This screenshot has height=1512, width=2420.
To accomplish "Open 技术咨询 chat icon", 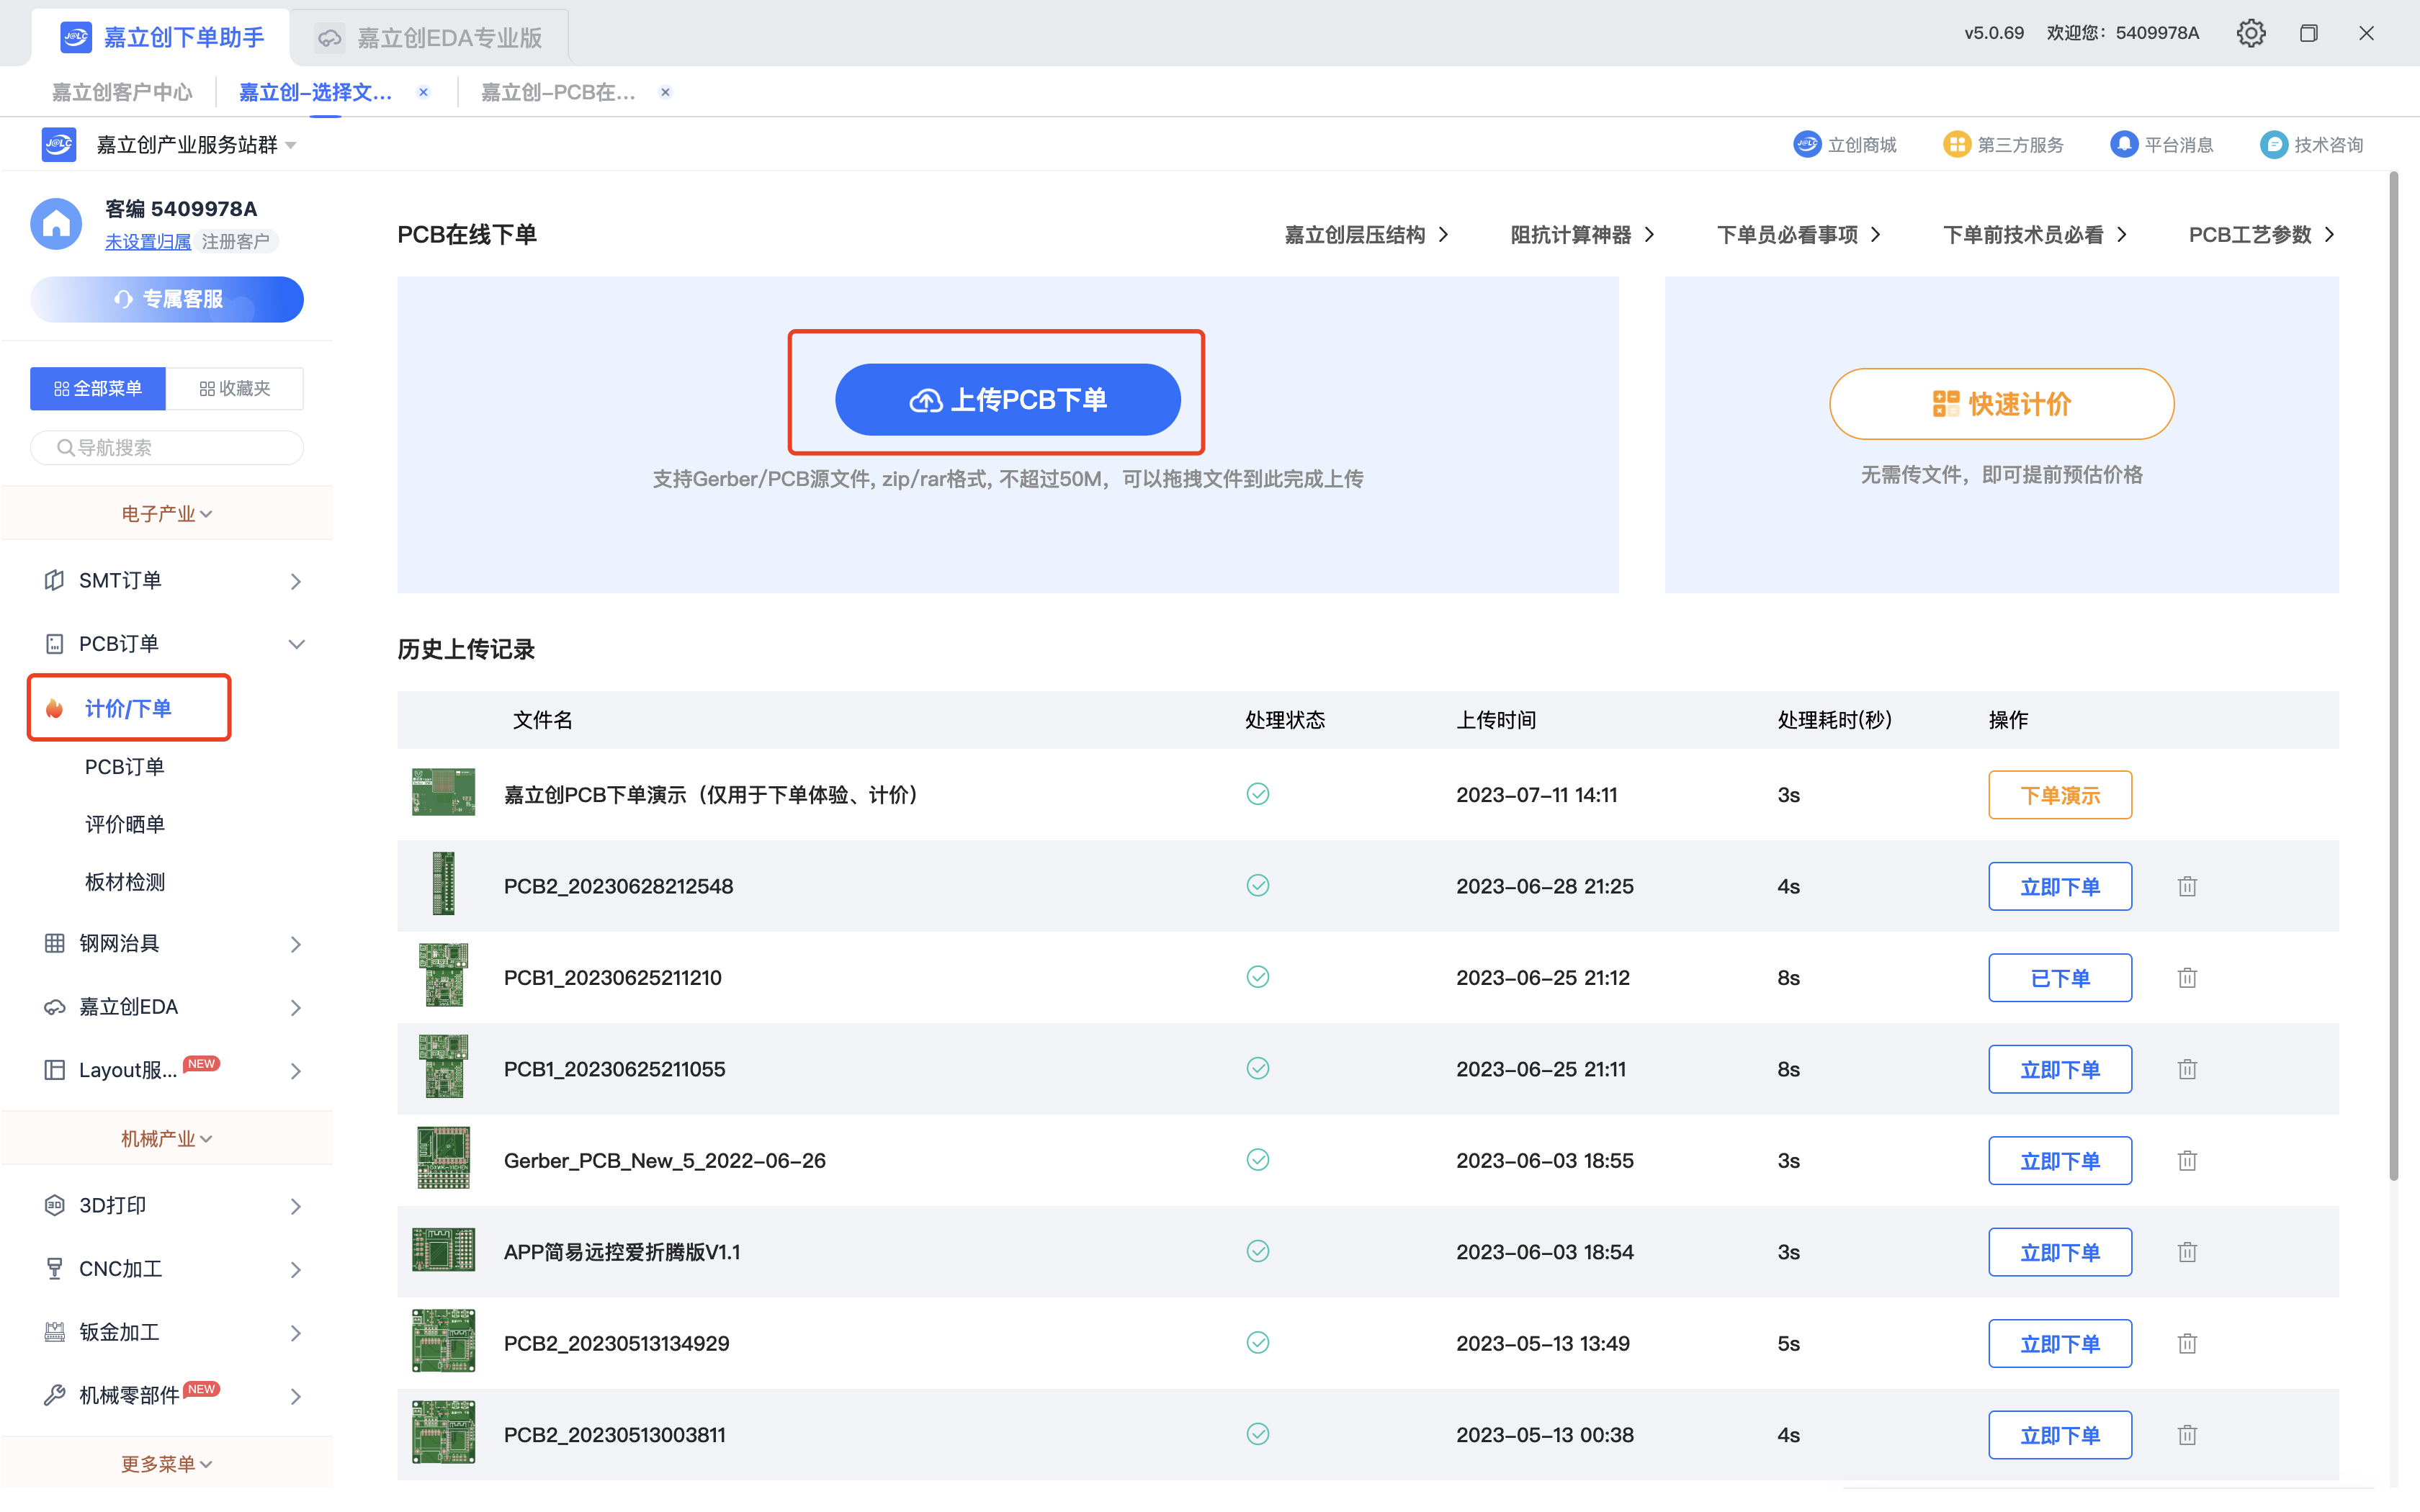I will point(2273,144).
